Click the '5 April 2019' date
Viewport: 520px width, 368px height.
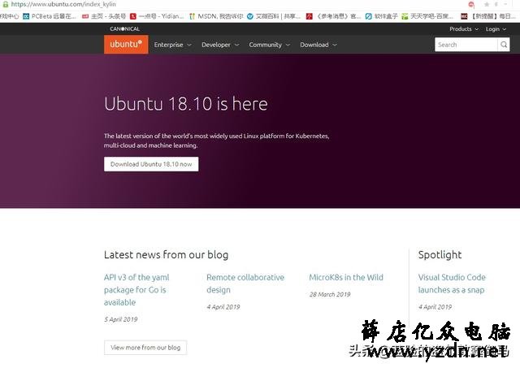pyautogui.click(x=121, y=319)
